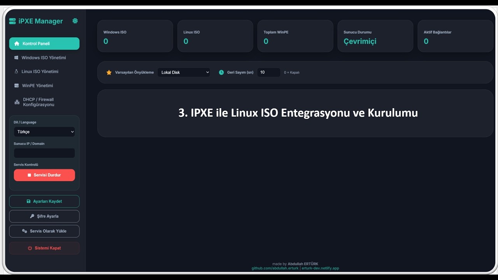
Task: Click the Windows logo icon in sidebar
Action: tap(16, 58)
